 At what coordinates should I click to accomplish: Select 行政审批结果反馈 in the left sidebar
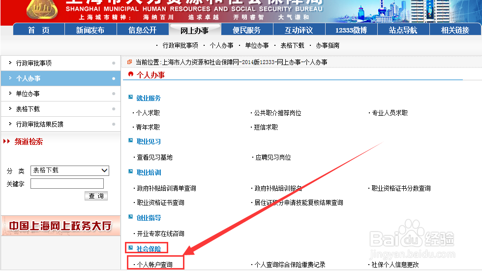coord(60,124)
